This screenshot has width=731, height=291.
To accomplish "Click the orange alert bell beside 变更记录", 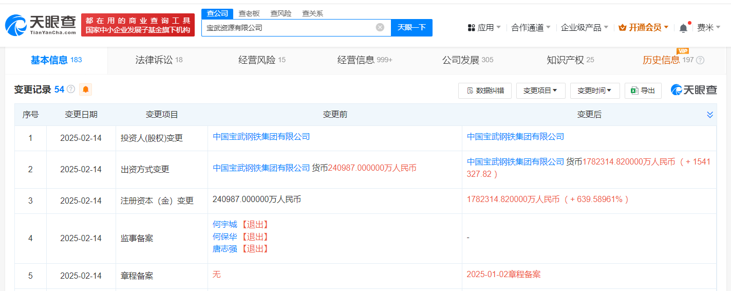I will [85, 89].
